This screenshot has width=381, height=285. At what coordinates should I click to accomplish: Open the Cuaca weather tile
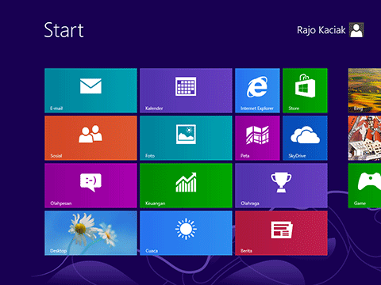[186, 233]
